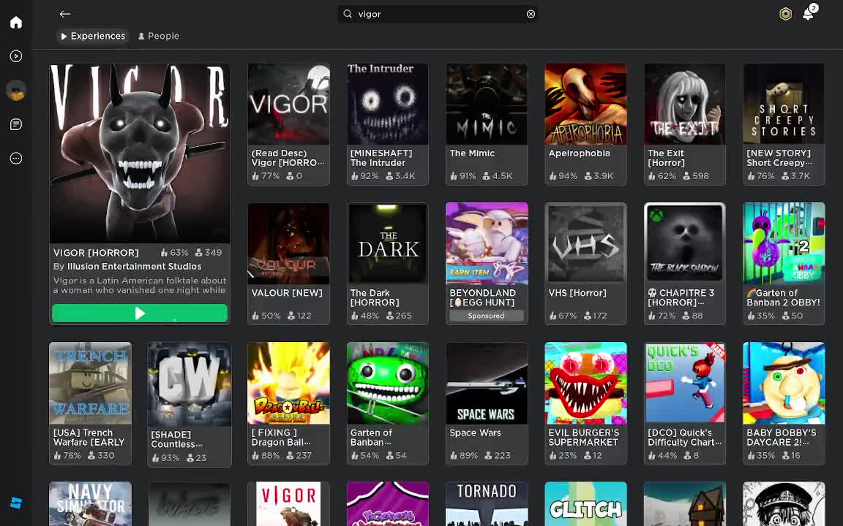
Task: Click the Vigor folktale description text
Action: point(140,285)
